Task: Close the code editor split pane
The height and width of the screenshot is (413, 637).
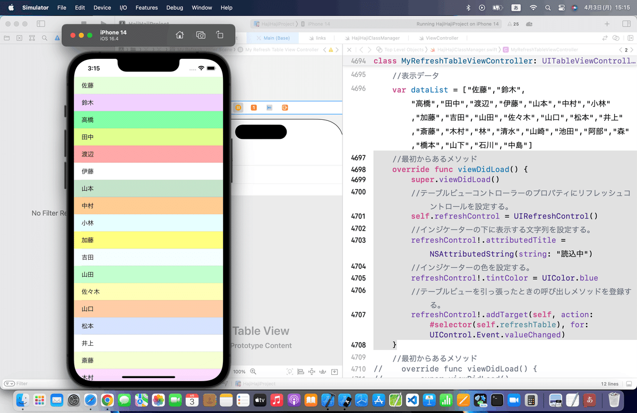Action: tap(349, 49)
